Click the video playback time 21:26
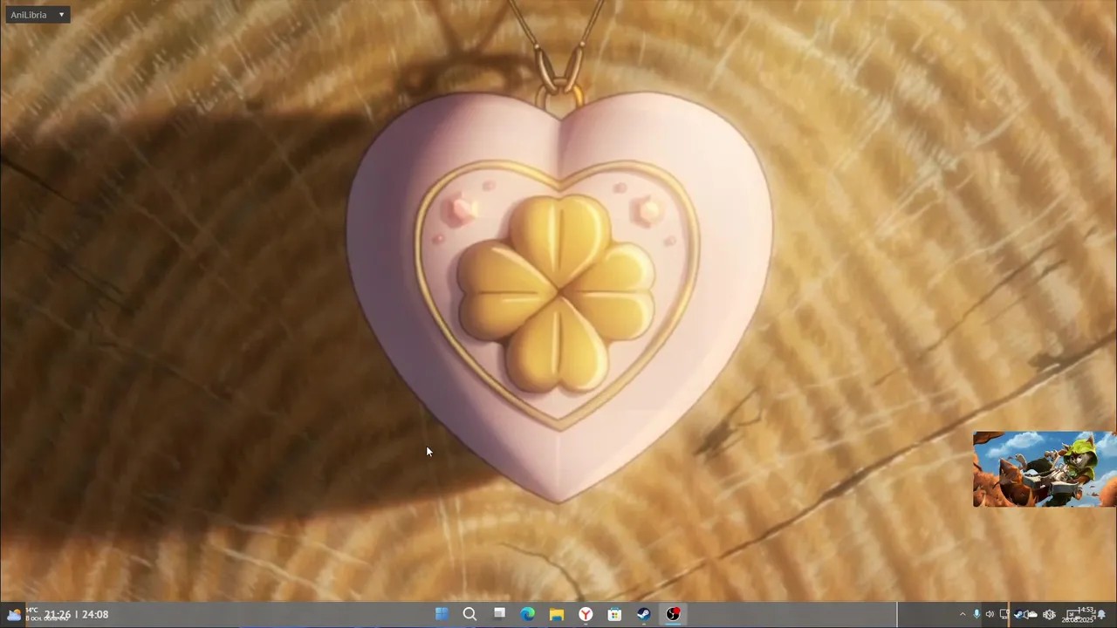The height and width of the screenshot is (628, 1117). (x=58, y=614)
